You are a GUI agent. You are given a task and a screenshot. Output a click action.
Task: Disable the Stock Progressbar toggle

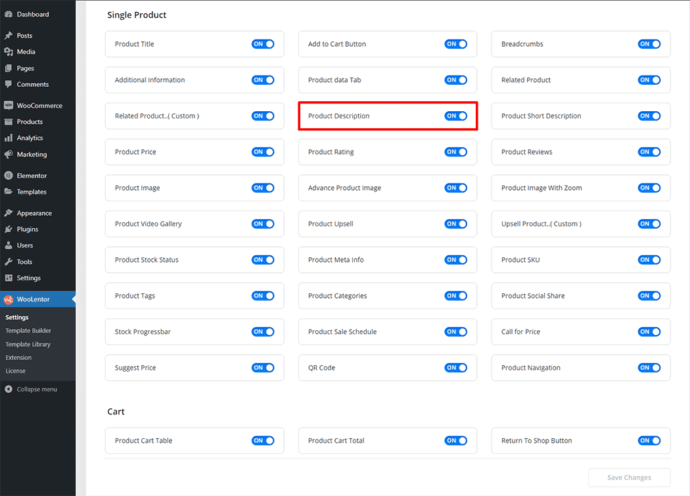tap(262, 332)
